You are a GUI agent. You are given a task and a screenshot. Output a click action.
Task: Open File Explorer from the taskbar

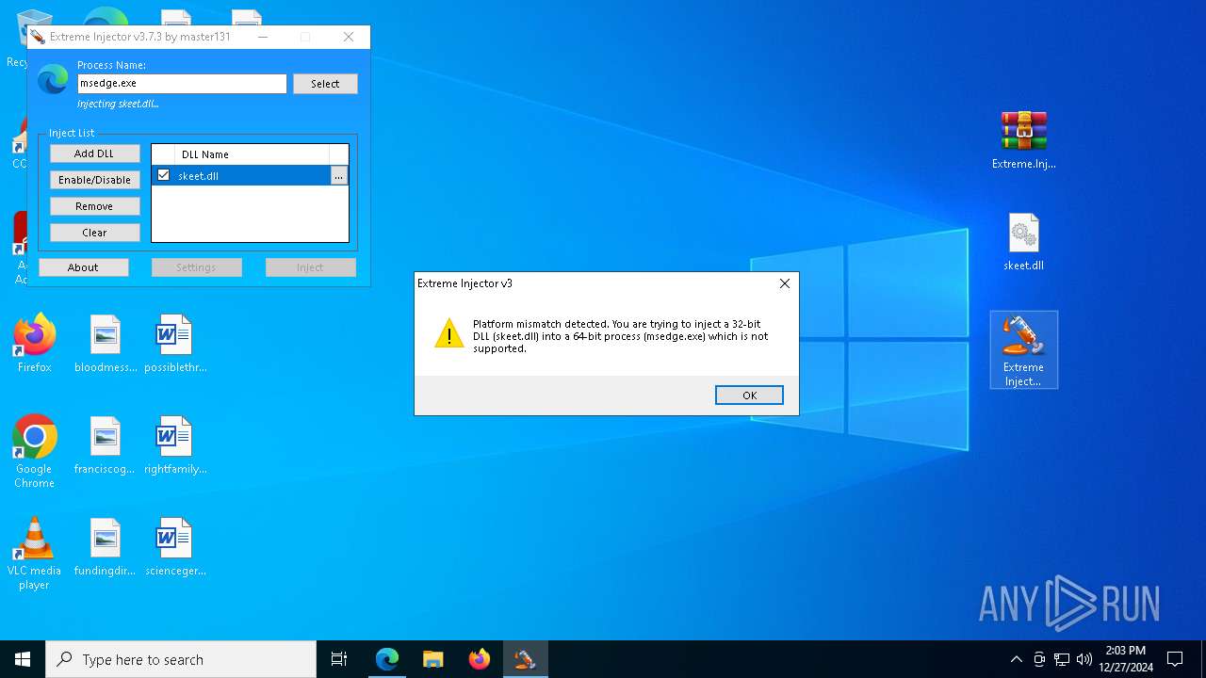pos(433,659)
